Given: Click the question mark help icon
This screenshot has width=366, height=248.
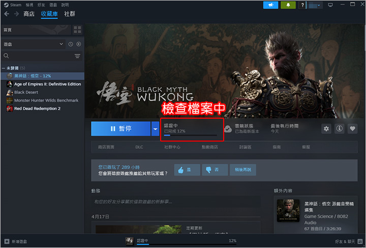Looking at the screenshot, I should coord(302,5).
